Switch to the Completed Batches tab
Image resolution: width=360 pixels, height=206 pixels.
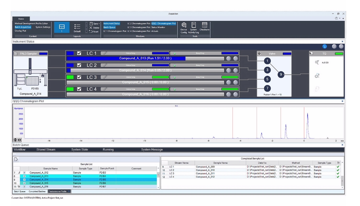click(x=37, y=191)
